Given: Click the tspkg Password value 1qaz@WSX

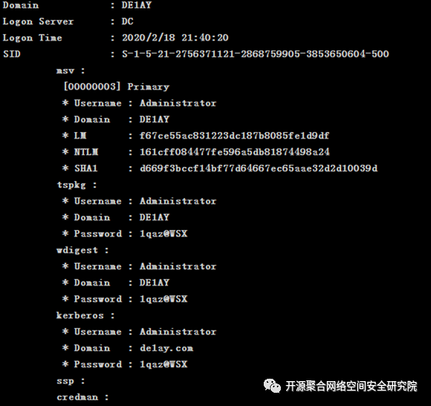Looking at the screenshot, I should [x=163, y=233].
